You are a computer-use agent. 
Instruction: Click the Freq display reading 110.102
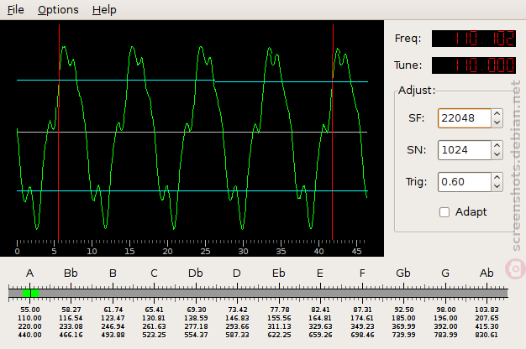pyautogui.click(x=474, y=39)
